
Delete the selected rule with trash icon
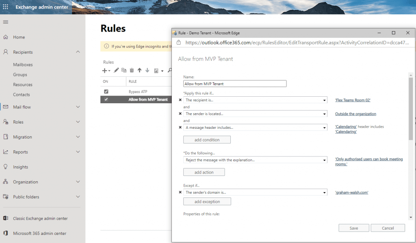pyautogui.click(x=132, y=70)
